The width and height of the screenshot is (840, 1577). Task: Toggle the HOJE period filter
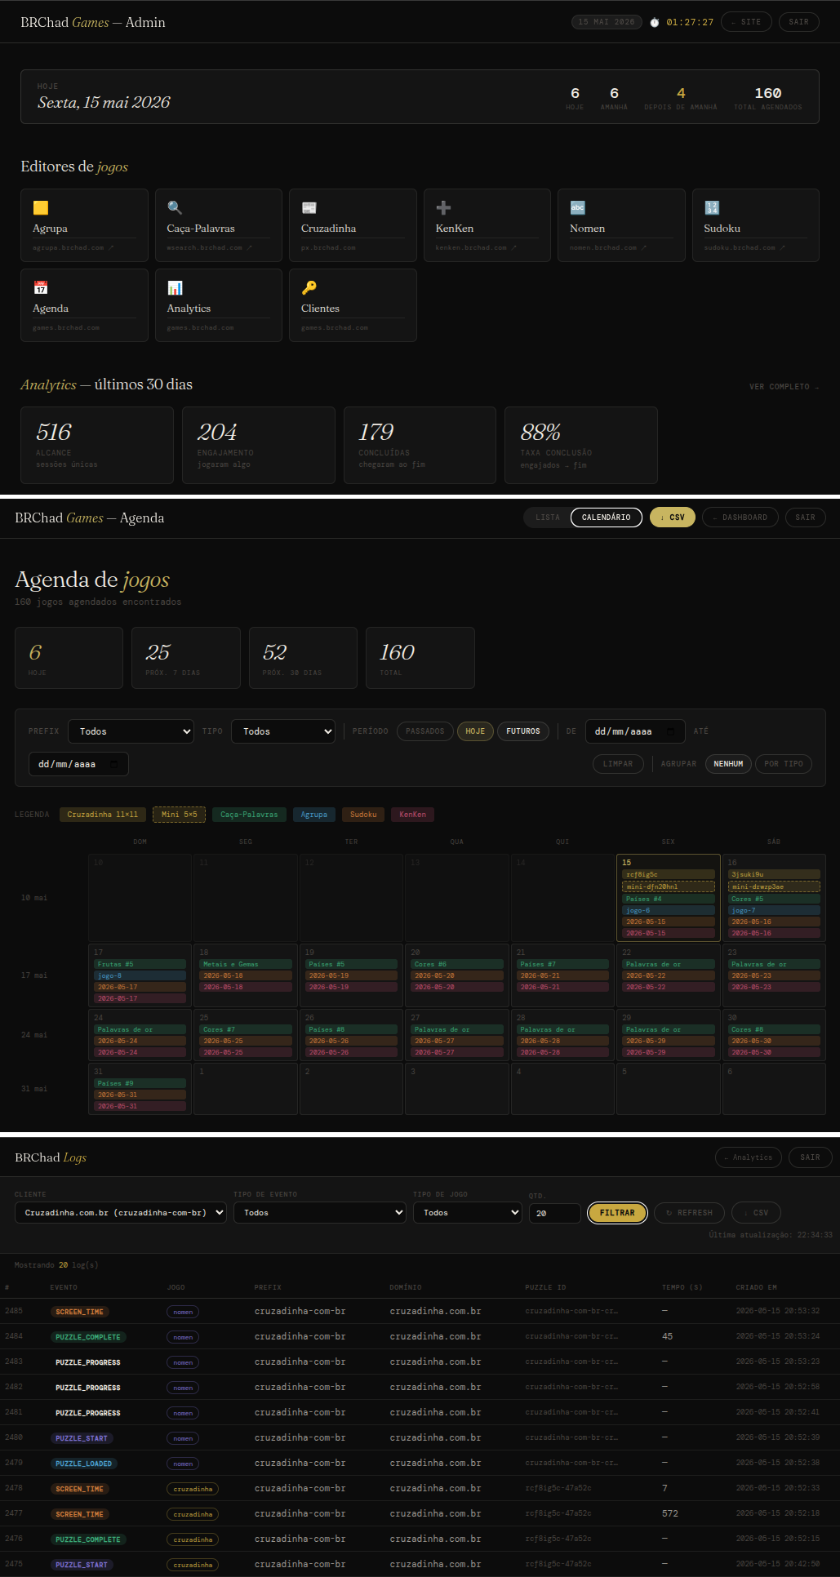(475, 731)
